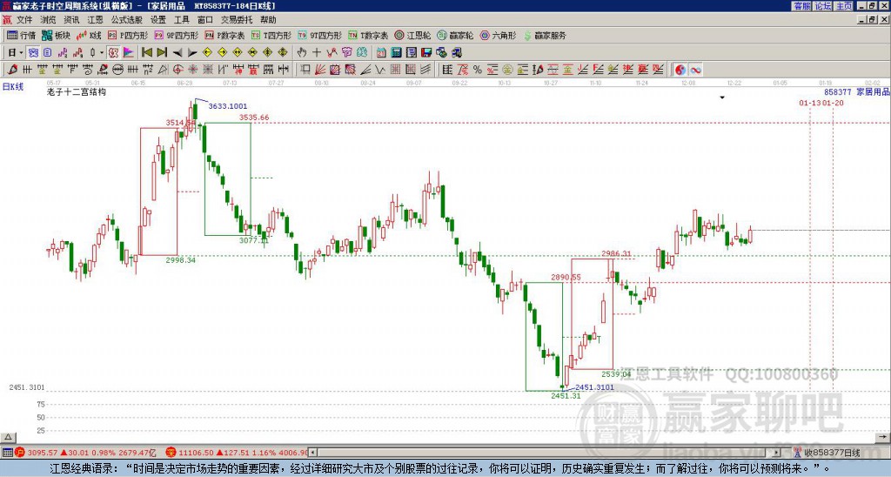Select the hand pan tool

point(302,53)
